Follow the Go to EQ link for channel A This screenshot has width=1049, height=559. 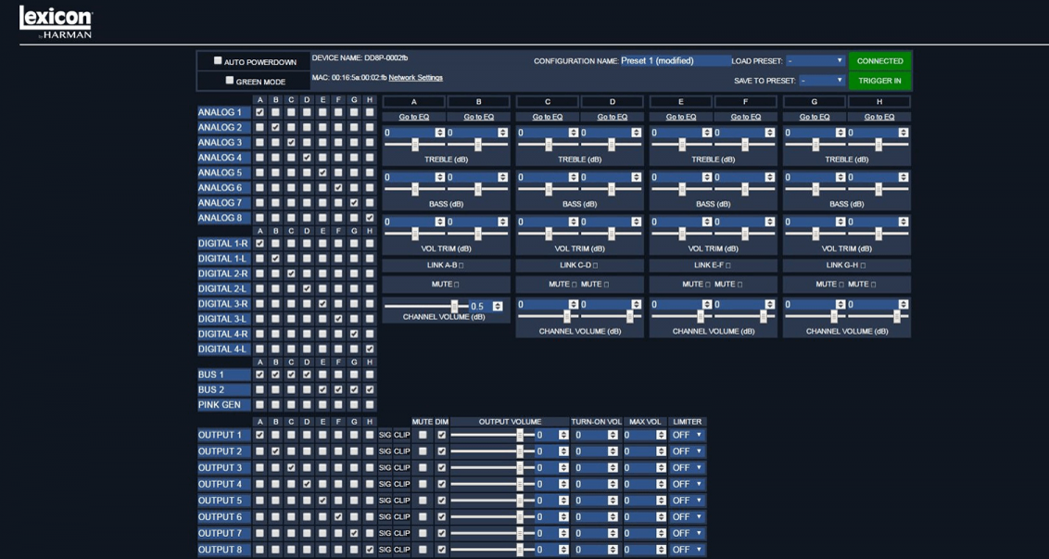[413, 117]
